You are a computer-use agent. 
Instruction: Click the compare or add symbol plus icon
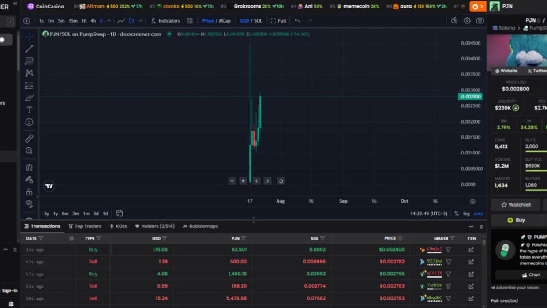click(27, 21)
